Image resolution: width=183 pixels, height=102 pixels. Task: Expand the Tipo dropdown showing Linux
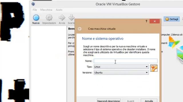coord(121,67)
